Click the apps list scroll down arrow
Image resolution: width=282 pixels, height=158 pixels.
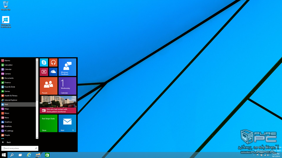(37, 137)
